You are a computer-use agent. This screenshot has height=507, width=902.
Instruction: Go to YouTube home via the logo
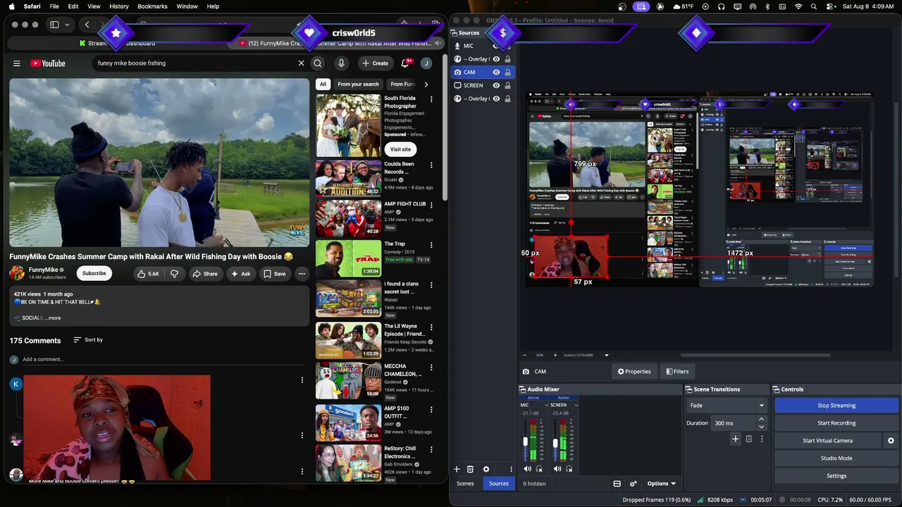coord(48,63)
